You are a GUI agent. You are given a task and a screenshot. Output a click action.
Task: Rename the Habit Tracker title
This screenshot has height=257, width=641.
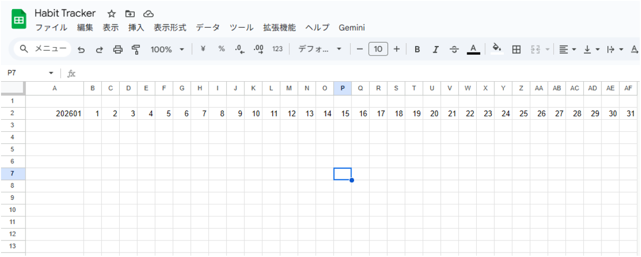[x=65, y=14]
